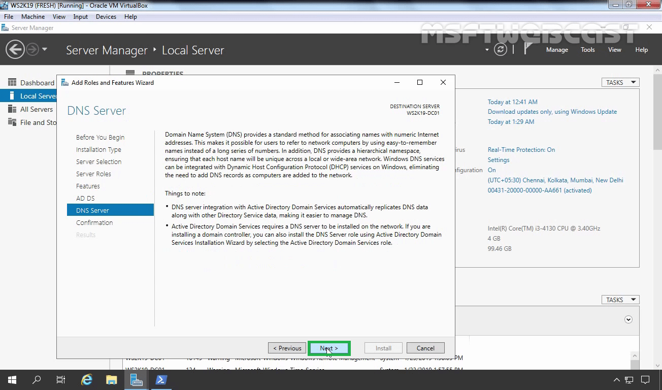This screenshot has width=662, height=390.
Task: Open the Action Center notification icon
Action: pyautogui.click(x=645, y=380)
